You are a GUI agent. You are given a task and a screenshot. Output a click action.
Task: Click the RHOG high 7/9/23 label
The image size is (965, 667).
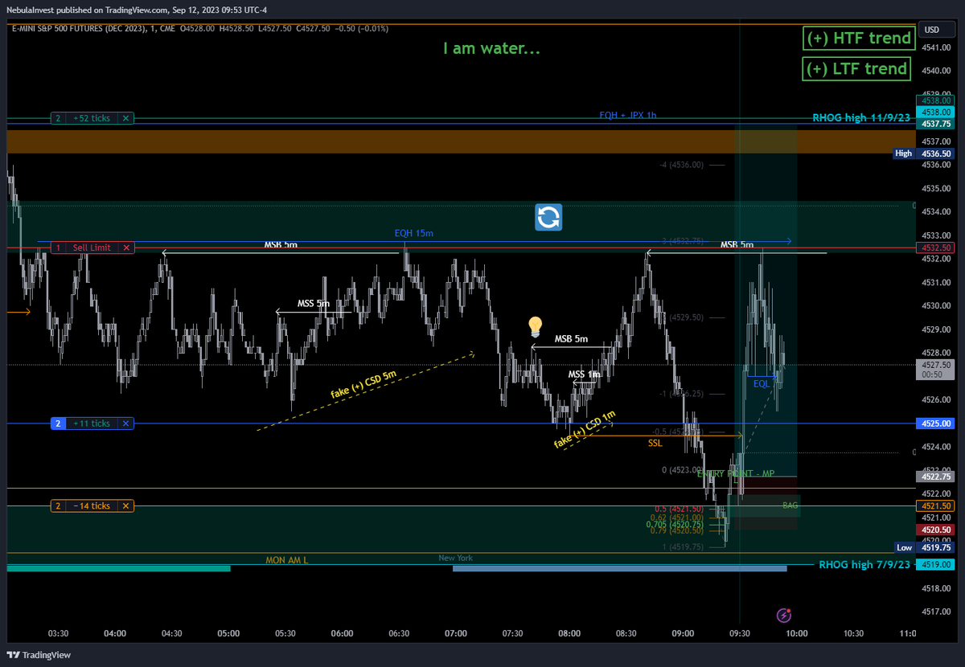pyautogui.click(x=864, y=564)
